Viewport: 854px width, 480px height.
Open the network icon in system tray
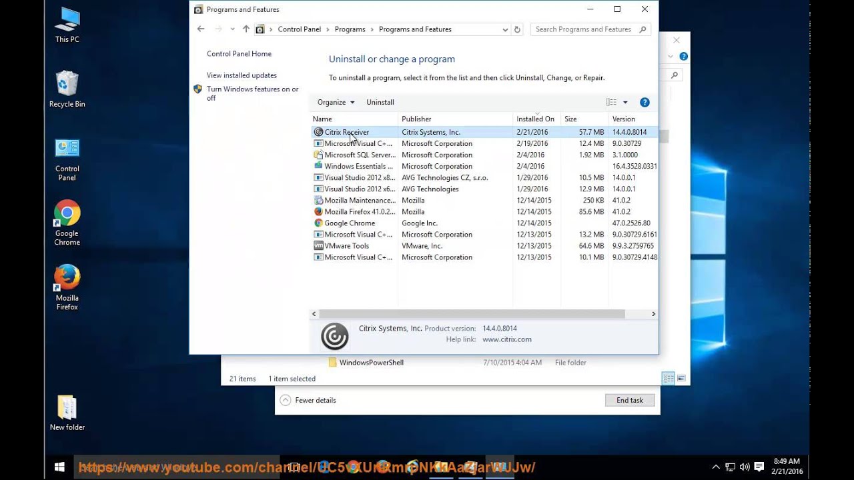[x=731, y=467]
